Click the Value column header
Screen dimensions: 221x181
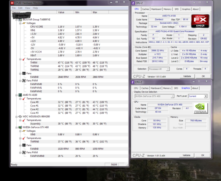(x=65, y=13)
